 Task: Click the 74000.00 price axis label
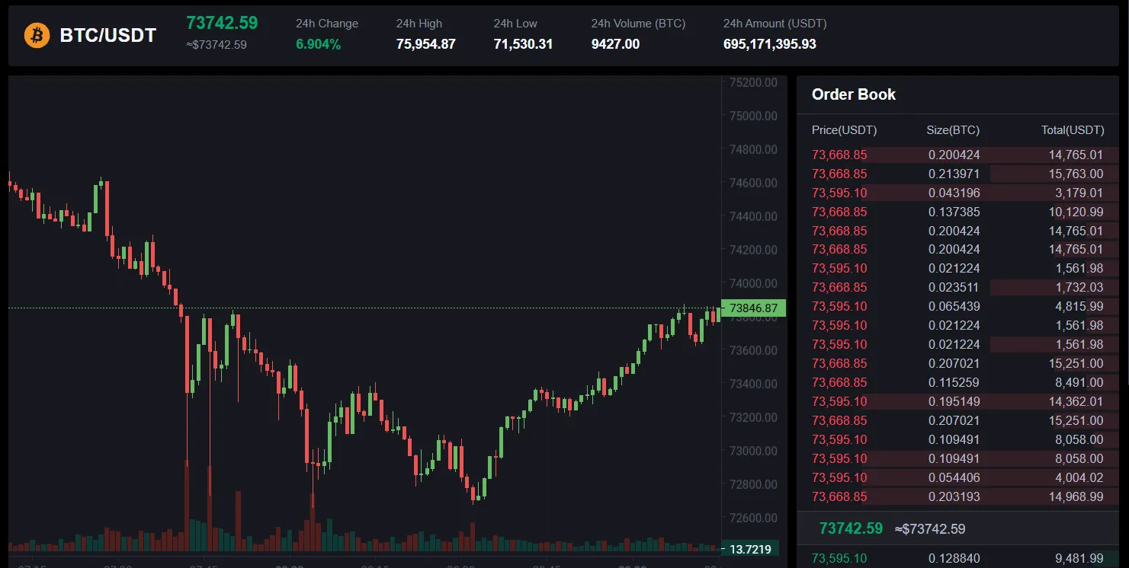pos(753,283)
